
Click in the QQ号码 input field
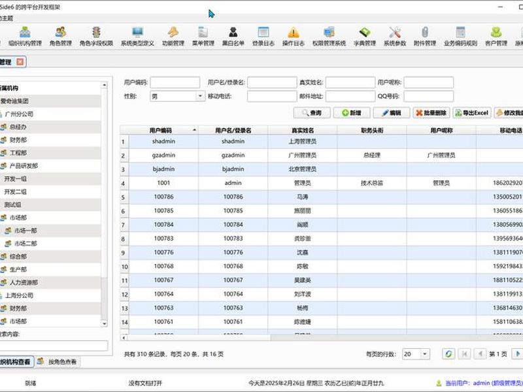429,96
